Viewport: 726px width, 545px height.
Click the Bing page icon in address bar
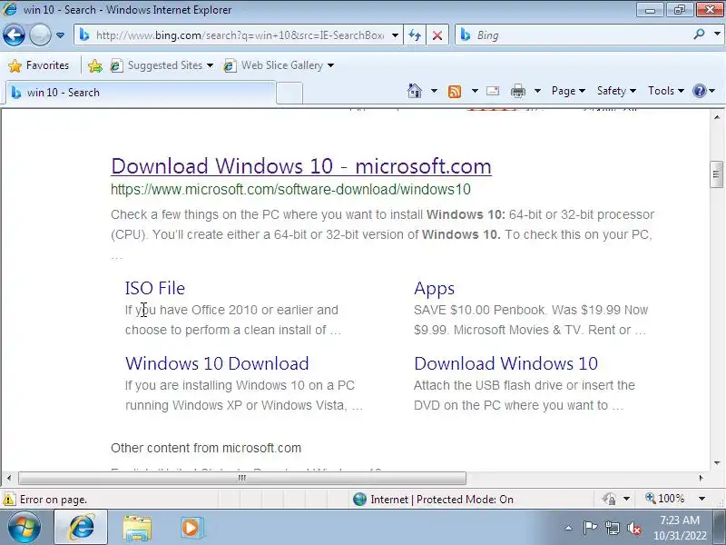point(84,35)
